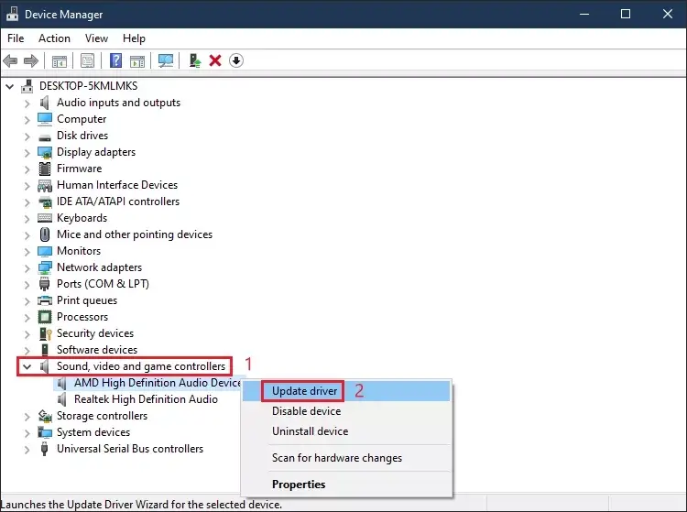Image resolution: width=687 pixels, height=512 pixels.
Task: Click the Firmware chip icon
Action: 45,169
